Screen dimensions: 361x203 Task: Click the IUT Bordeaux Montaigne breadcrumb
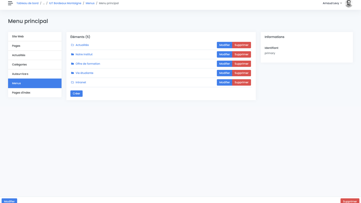pyautogui.click(x=65, y=3)
